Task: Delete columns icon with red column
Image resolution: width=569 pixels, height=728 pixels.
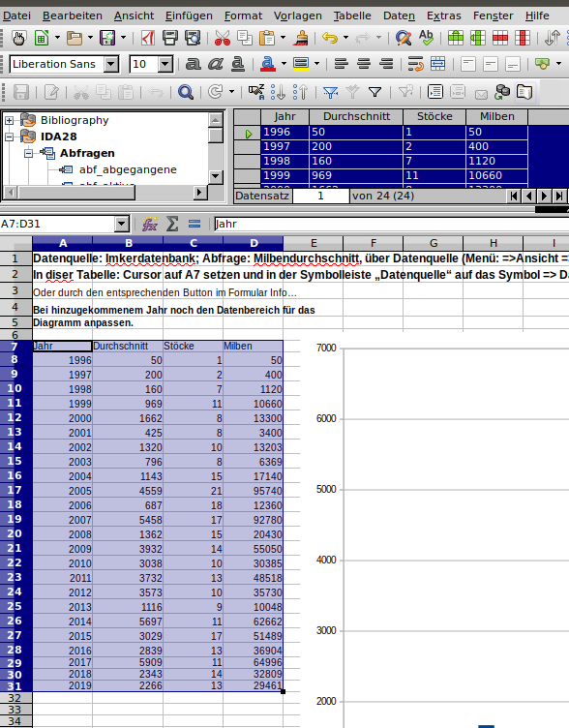Action: coord(523,38)
